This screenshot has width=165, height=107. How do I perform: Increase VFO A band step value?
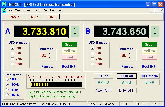(49, 53)
